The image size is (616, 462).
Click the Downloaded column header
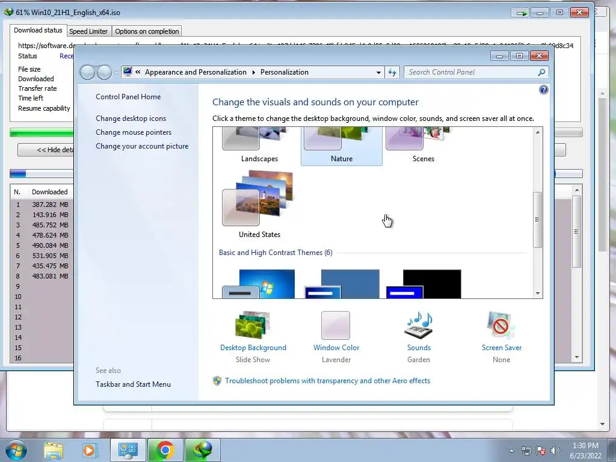[x=50, y=192]
